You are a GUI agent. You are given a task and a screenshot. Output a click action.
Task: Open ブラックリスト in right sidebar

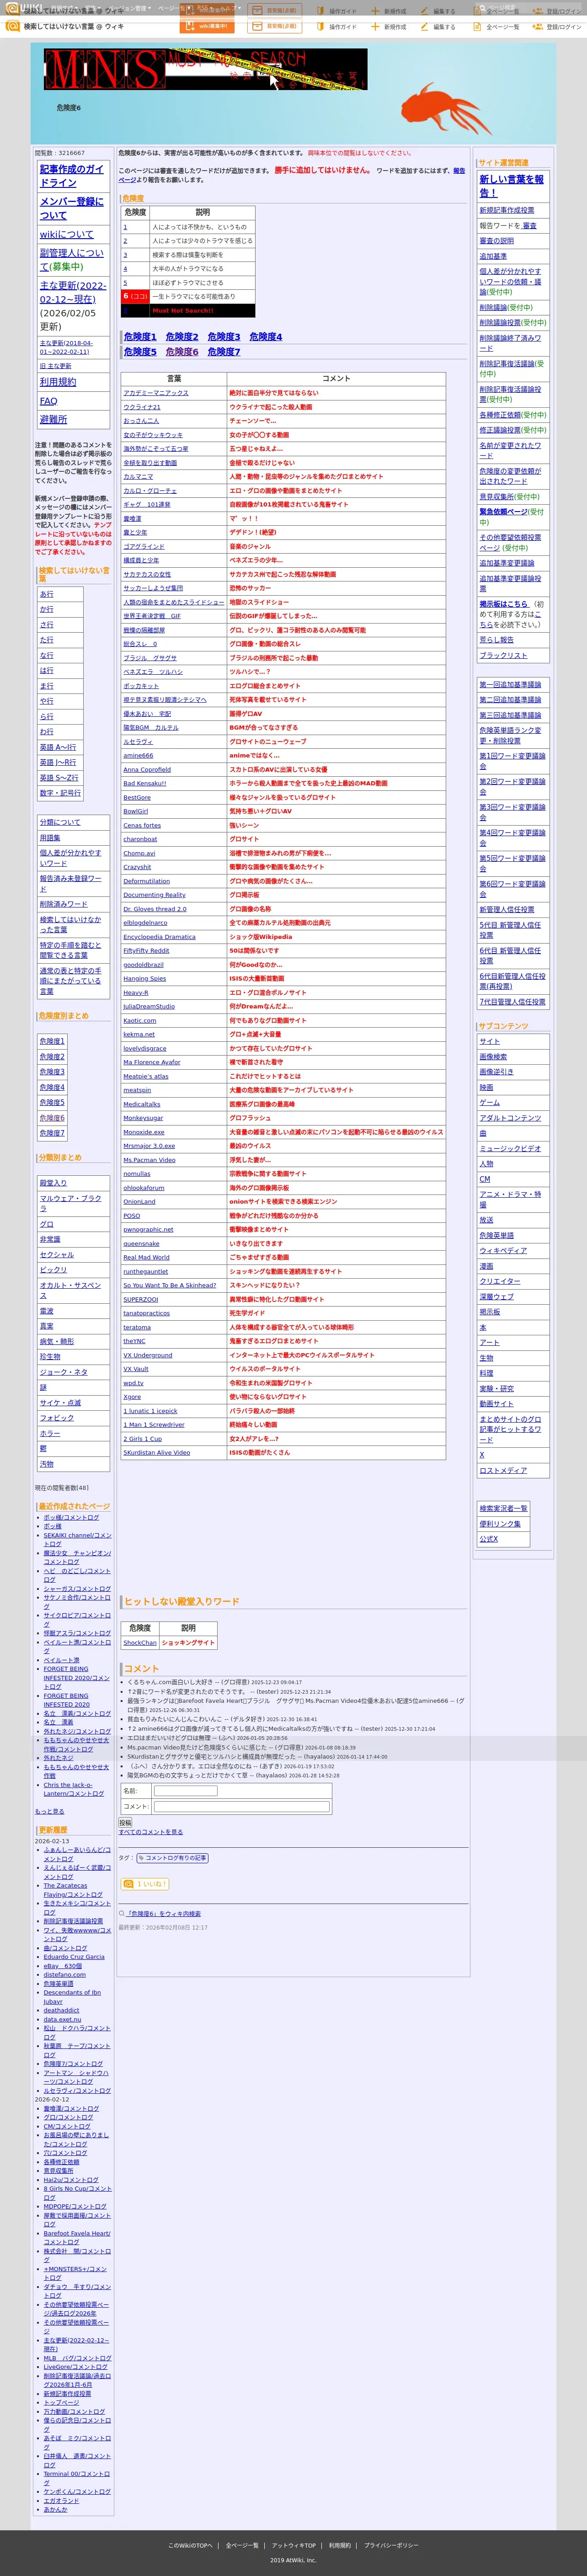click(503, 655)
